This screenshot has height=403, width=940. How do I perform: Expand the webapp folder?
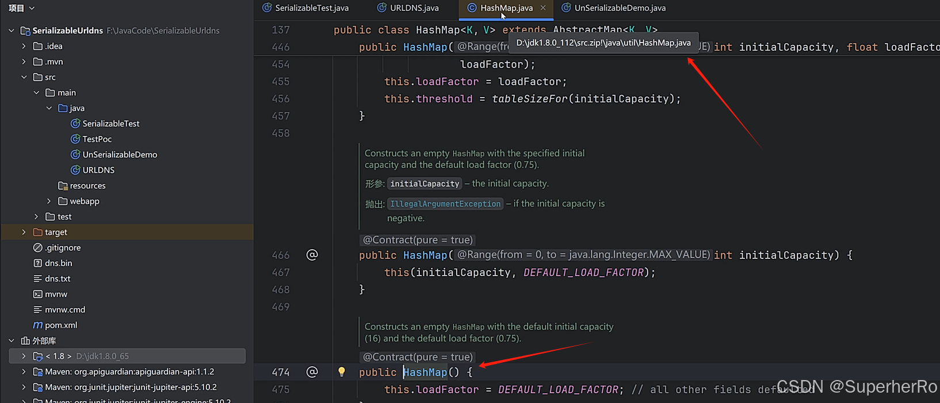(x=49, y=201)
